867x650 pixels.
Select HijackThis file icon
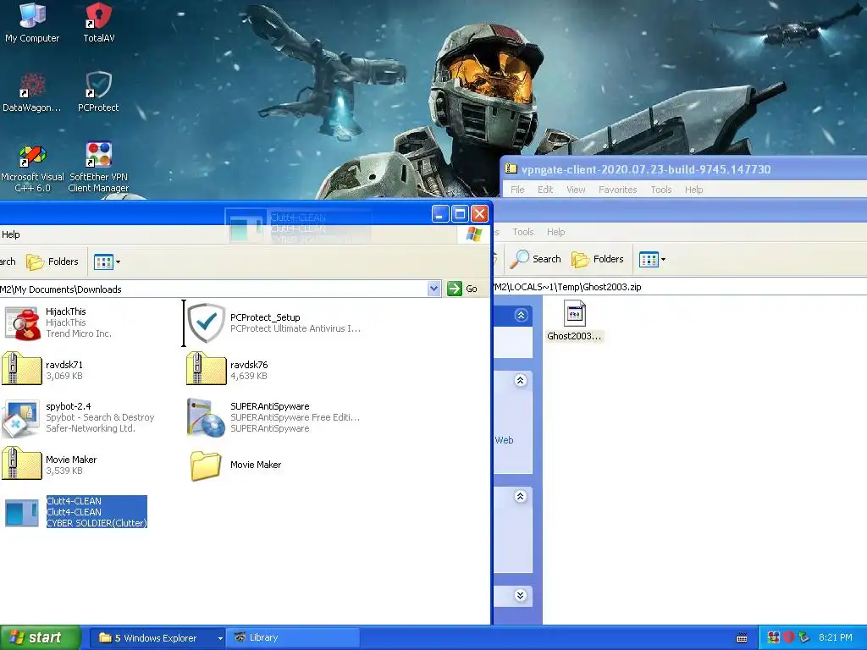click(22, 322)
